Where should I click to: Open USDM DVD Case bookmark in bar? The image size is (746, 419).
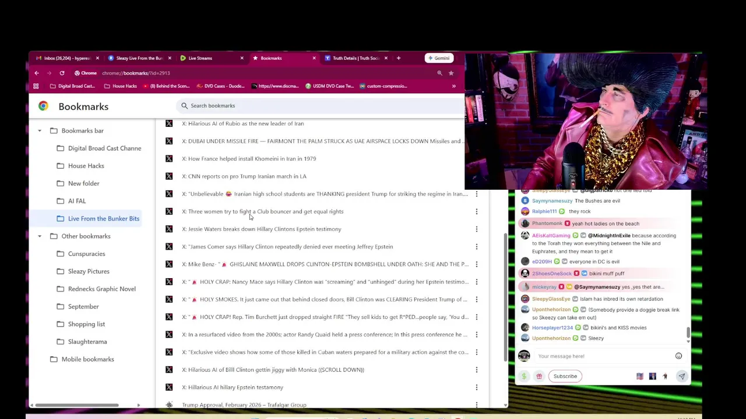[329, 86]
